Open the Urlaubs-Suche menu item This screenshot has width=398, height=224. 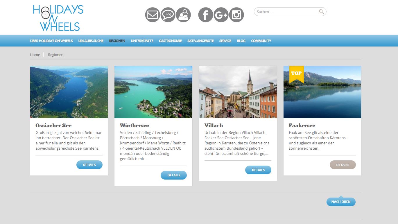(91, 41)
